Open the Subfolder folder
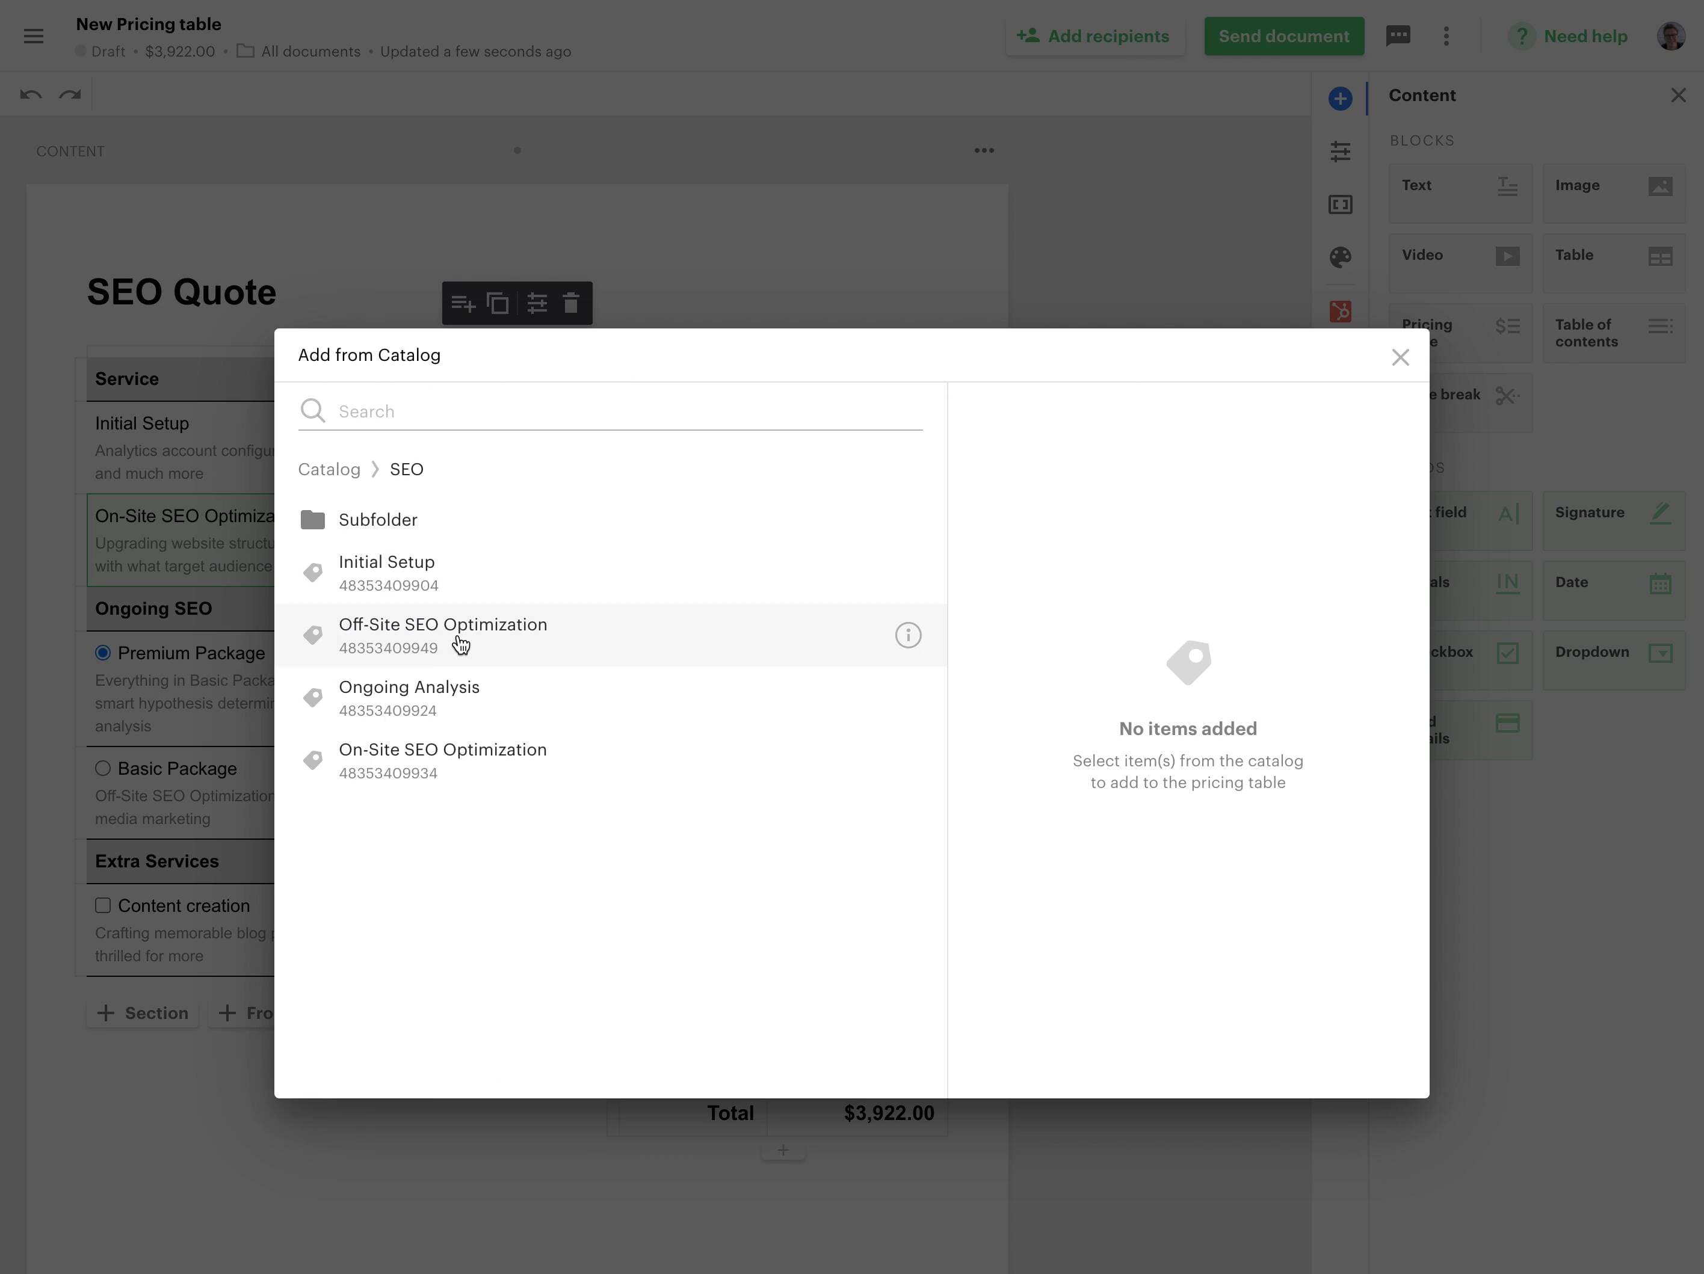This screenshot has height=1274, width=1704. coord(610,520)
